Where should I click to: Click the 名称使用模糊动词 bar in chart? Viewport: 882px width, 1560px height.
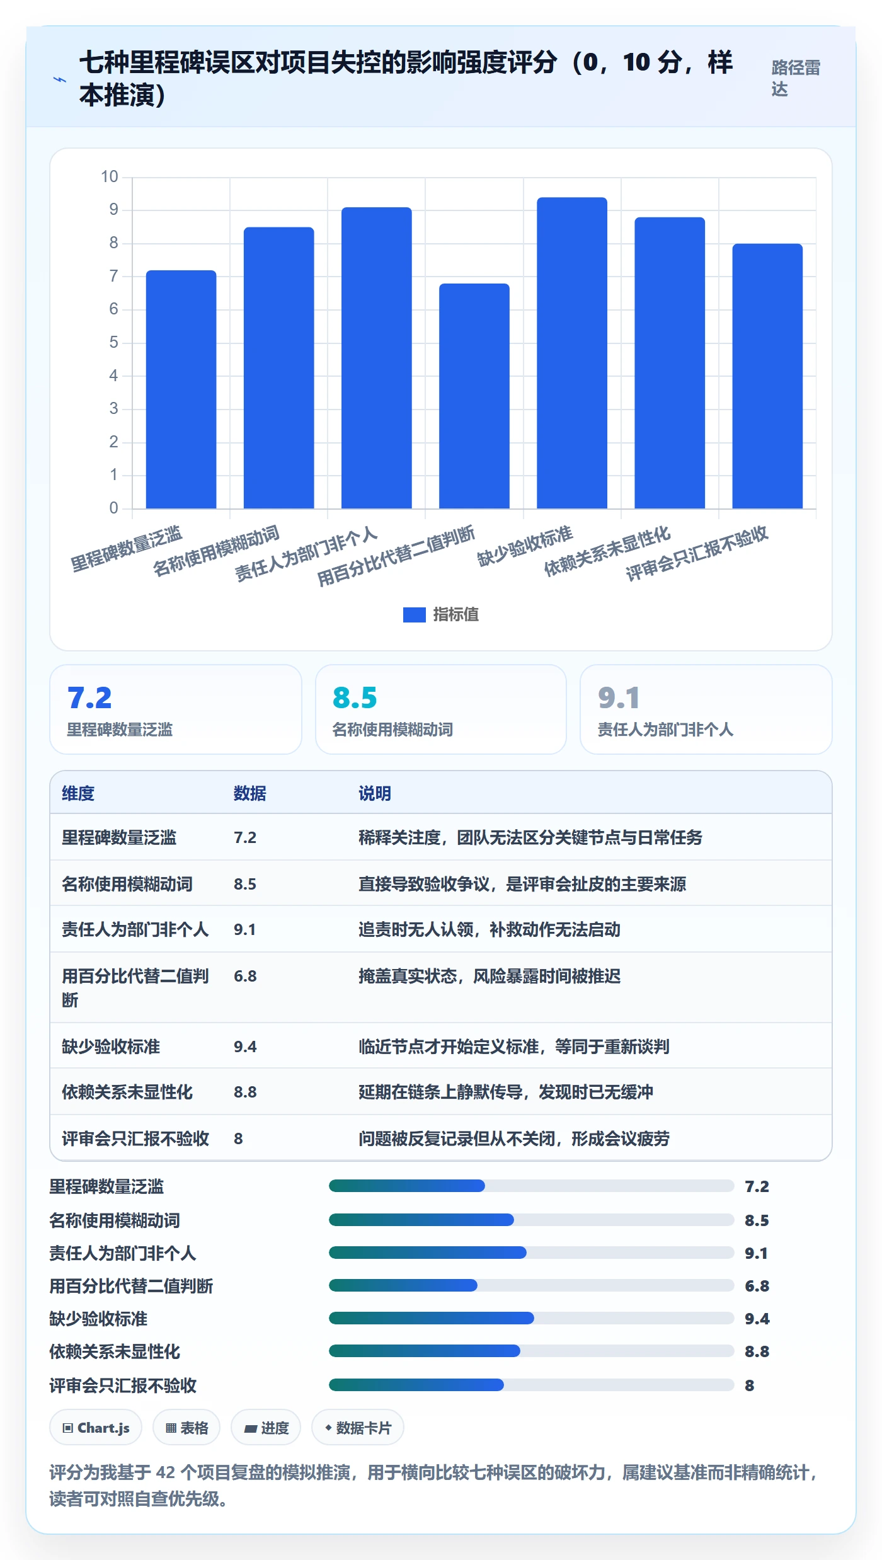pyautogui.click(x=279, y=368)
